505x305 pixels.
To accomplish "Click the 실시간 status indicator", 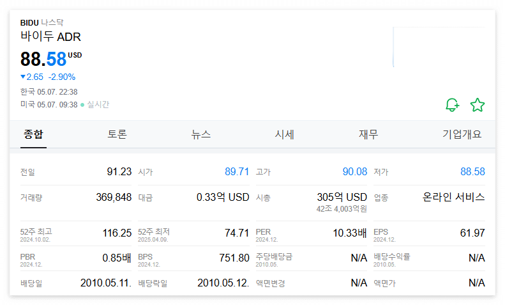I will pyautogui.click(x=95, y=105).
